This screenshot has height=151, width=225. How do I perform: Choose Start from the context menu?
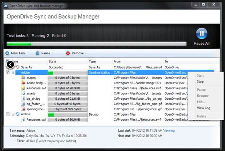(200, 75)
